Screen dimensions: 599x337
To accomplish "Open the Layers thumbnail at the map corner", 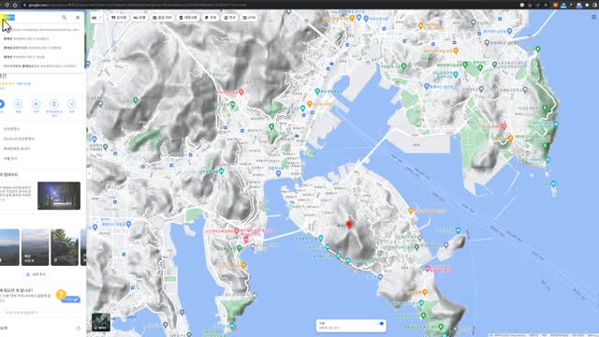I will tap(101, 322).
